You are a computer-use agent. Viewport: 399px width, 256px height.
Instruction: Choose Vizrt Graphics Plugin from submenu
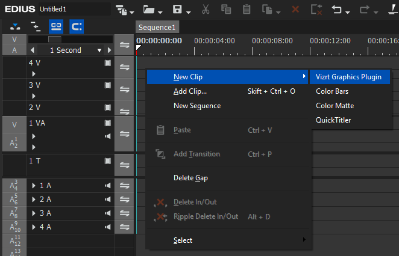[350, 77]
